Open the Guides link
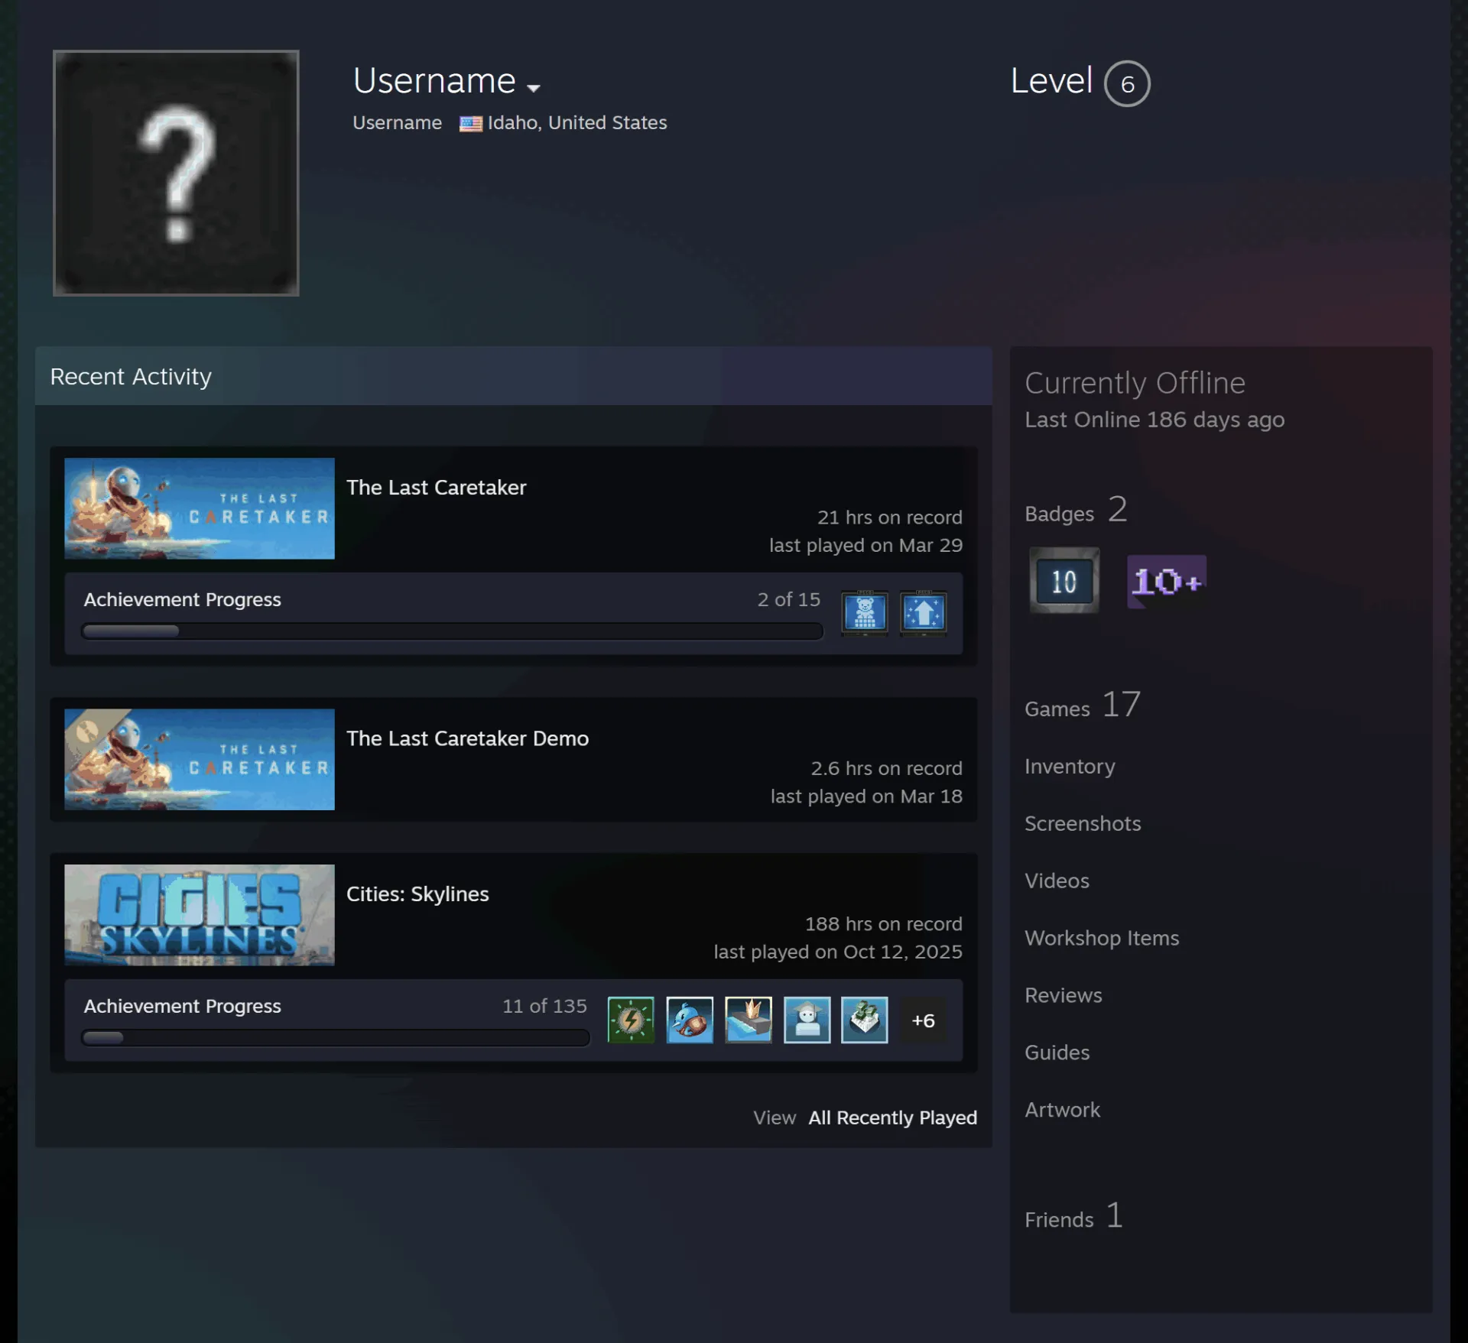 (x=1057, y=1053)
